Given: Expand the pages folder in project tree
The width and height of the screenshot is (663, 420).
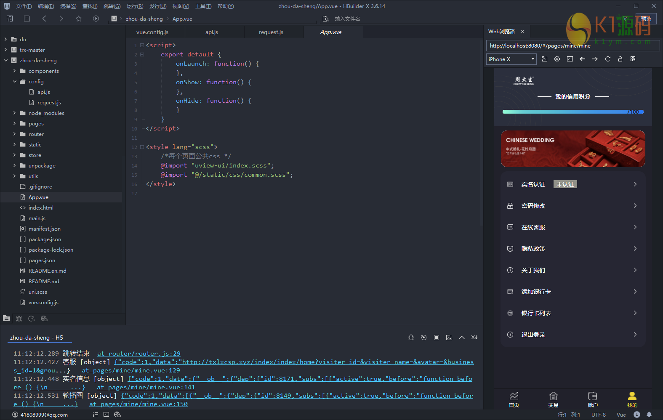Looking at the screenshot, I should [15, 124].
